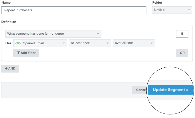195x118 pixels.
Task: Open the over all time dropdown
Action: coord(134,43)
